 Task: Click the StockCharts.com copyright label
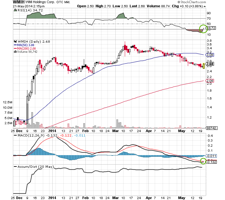point(192,2)
